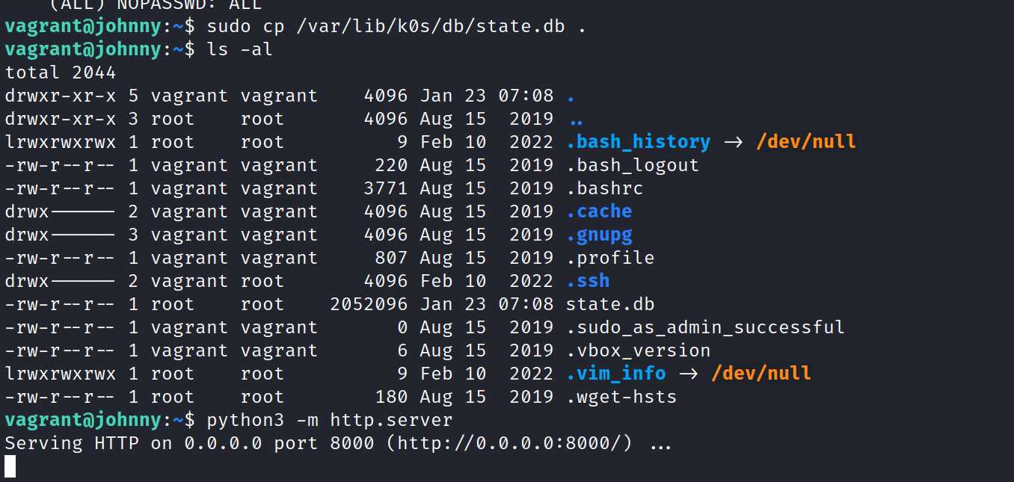Viewport: 1014px width, 482px height.
Task: Click the first /dev/null target after .bash_history
Action: pos(805,142)
